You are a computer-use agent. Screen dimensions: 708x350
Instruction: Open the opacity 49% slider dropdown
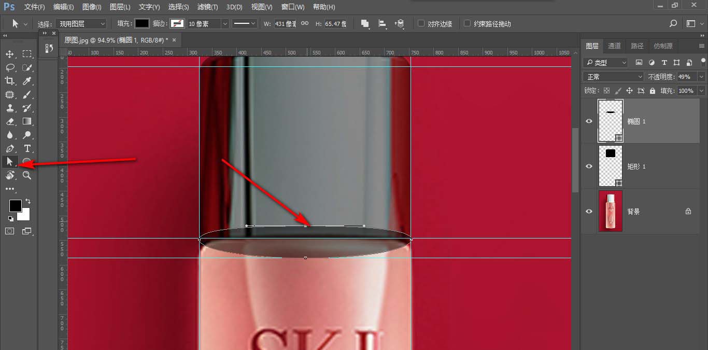(702, 76)
